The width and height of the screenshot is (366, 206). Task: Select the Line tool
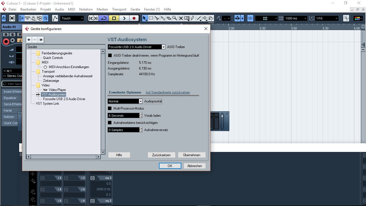pyautogui.click(x=199, y=18)
